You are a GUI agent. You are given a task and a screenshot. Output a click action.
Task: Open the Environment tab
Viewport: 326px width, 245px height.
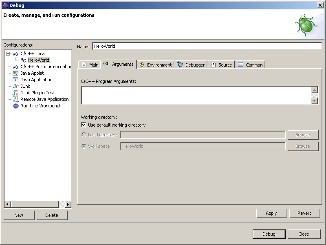click(155, 65)
